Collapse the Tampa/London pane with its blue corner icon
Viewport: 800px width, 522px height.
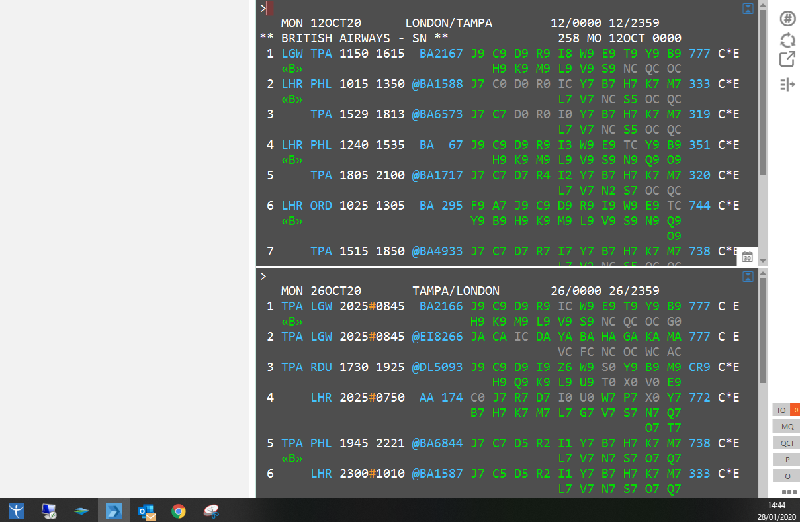coord(748,277)
